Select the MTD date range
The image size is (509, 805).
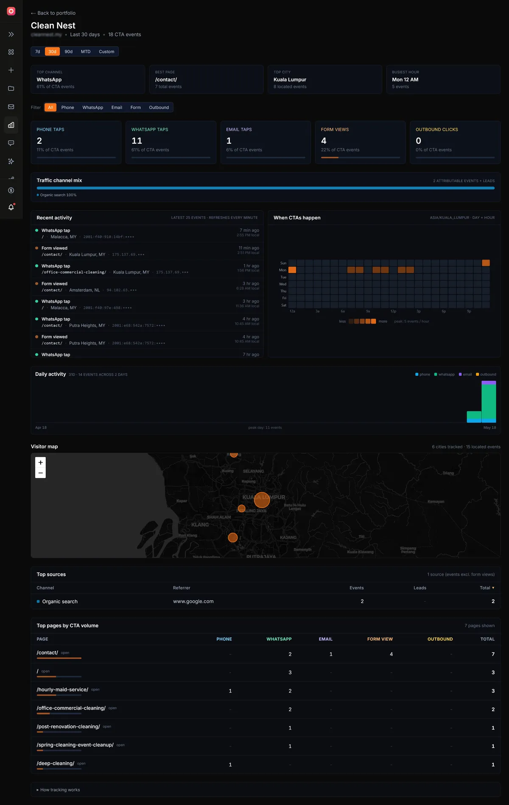click(x=86, y=52)
